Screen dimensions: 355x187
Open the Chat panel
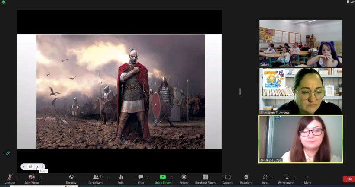coord(141,179)
